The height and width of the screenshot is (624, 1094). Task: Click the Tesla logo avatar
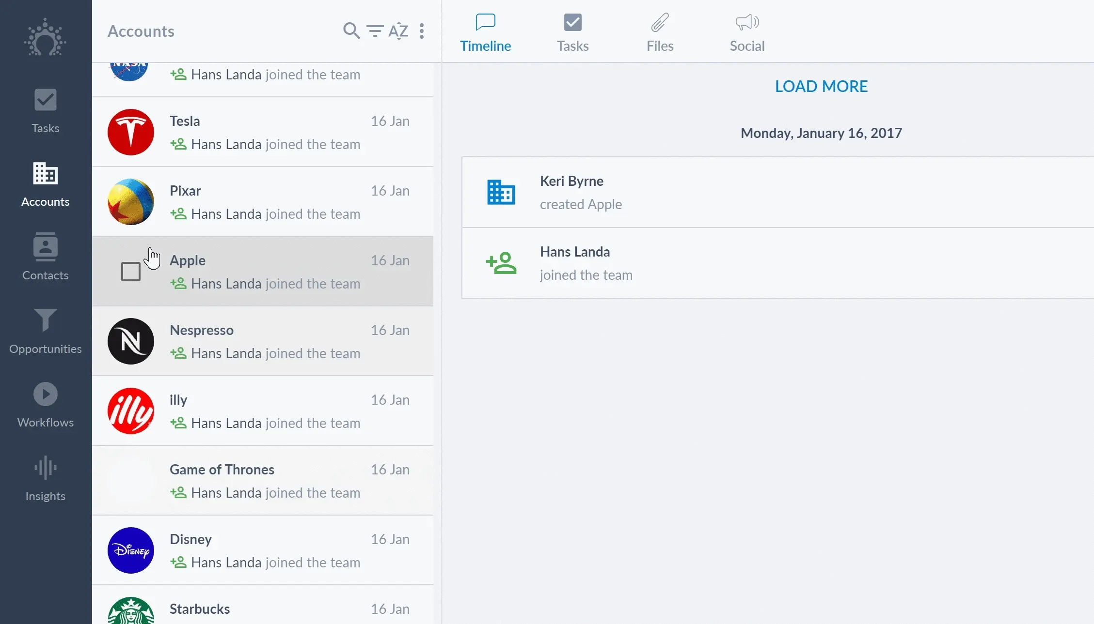[131, 132]
